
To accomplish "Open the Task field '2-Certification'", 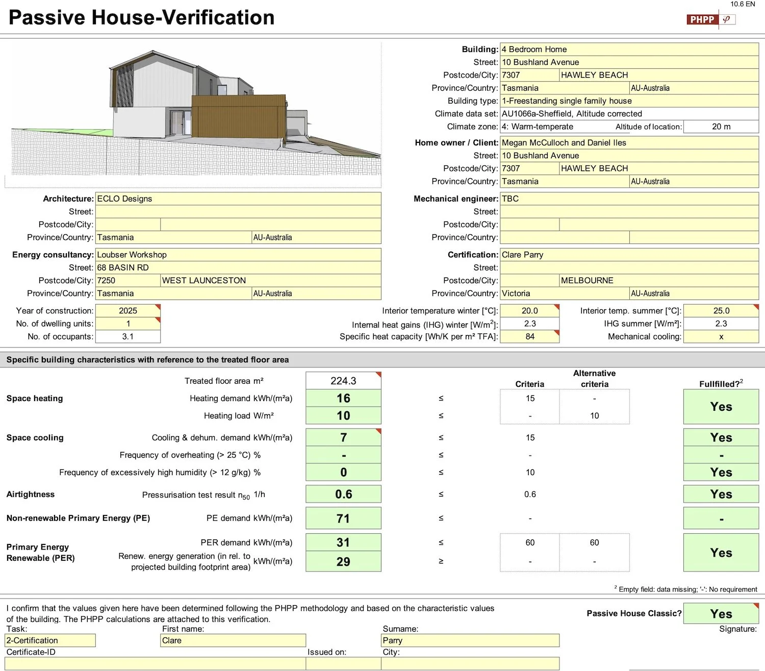I will (x=50, y=640).
